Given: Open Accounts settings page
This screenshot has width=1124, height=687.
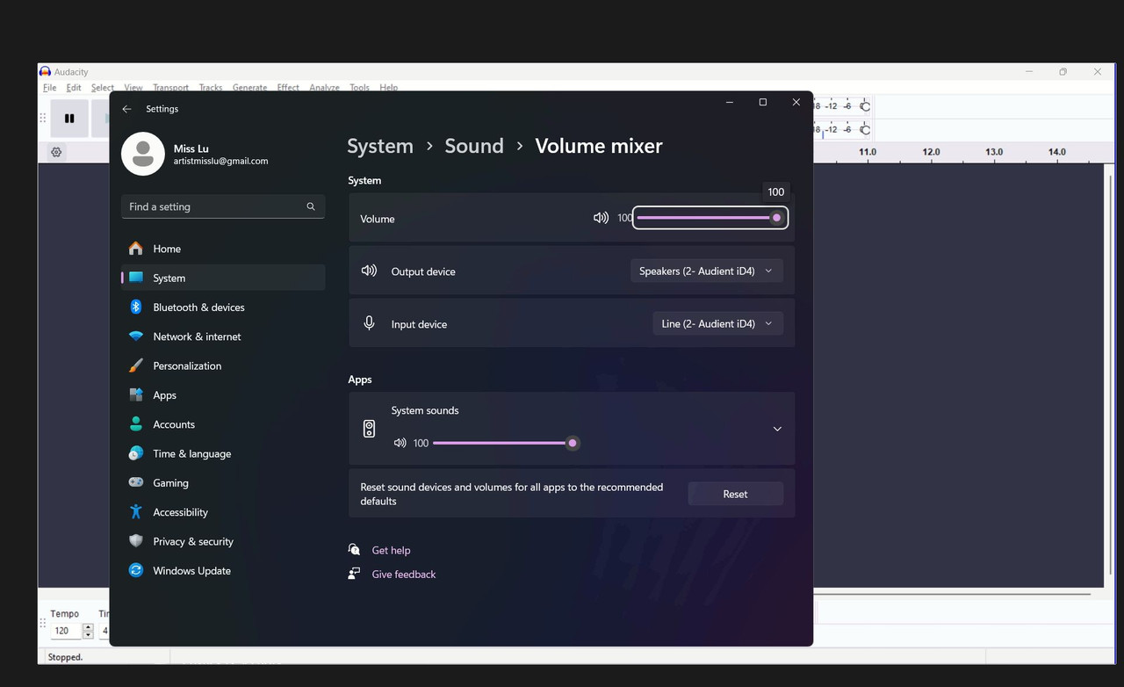Looking at the screenshot, I should 223,424.
